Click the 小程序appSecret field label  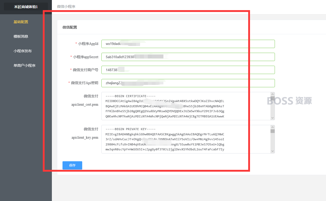[86, 57]
